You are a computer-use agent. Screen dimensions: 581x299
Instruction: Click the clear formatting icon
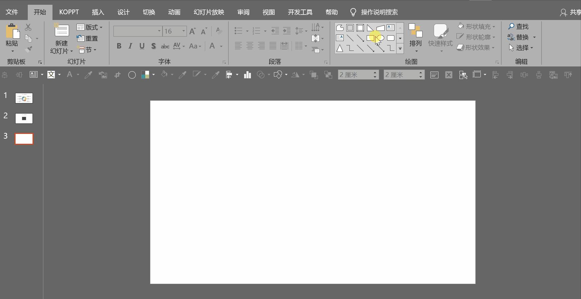[x=219, y=31]
